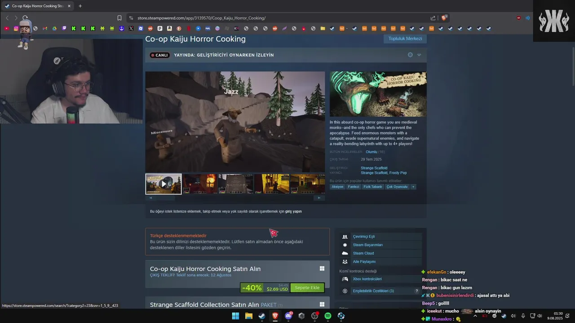
Task: Close the Co-op Kaiju Horror Cooking tab
Action: (69, 6)
